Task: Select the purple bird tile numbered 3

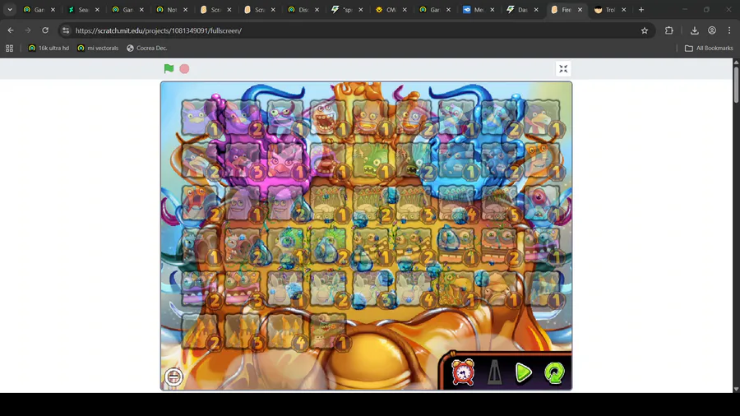Action: pyautogui.click(x=243, y=160)
